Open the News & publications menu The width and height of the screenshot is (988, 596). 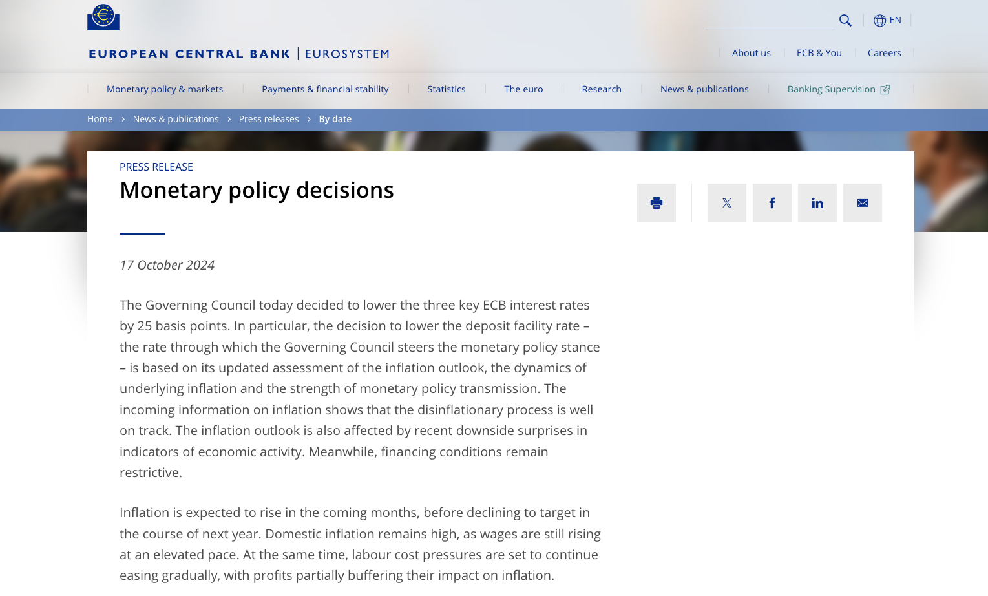tap(704, 89)
